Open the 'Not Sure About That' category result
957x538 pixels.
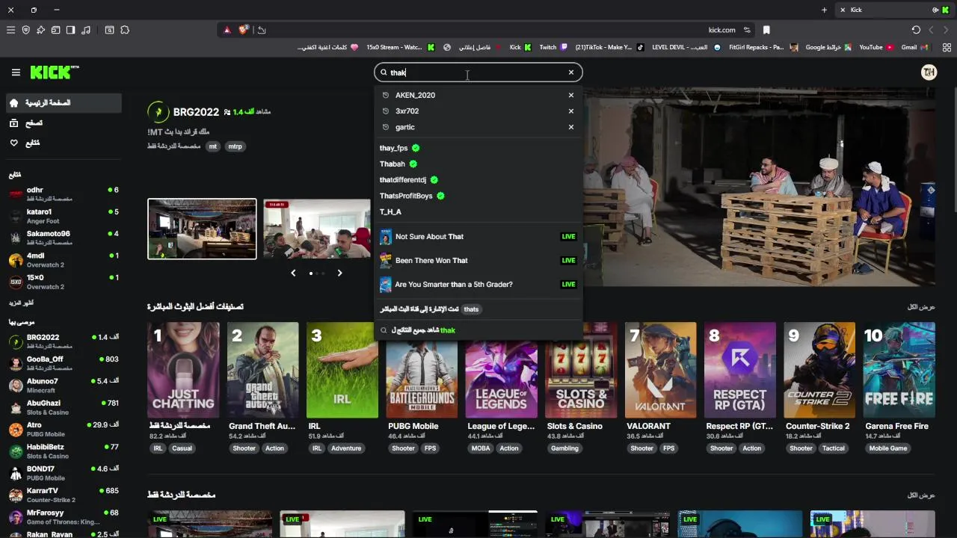pos(478,236)
